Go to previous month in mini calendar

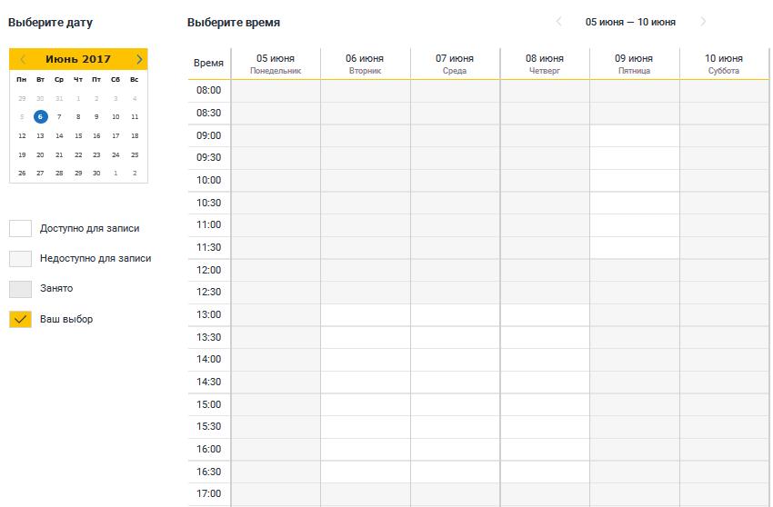(x=23, y=59)
